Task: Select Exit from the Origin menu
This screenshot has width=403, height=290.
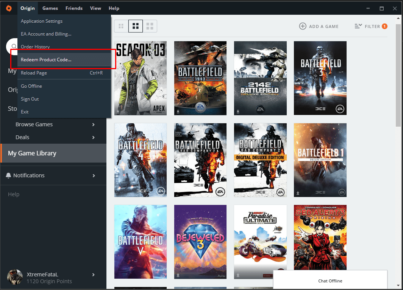Action: [64, 112]
